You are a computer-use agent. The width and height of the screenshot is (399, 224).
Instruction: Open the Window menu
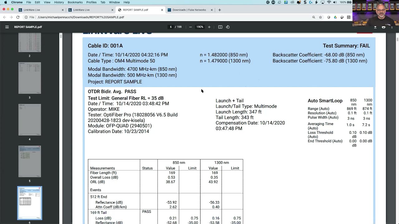[x=114, y=2]
